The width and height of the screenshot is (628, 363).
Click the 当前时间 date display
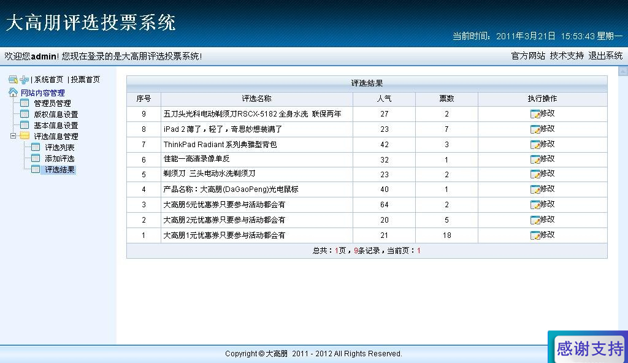coord(537,36)
